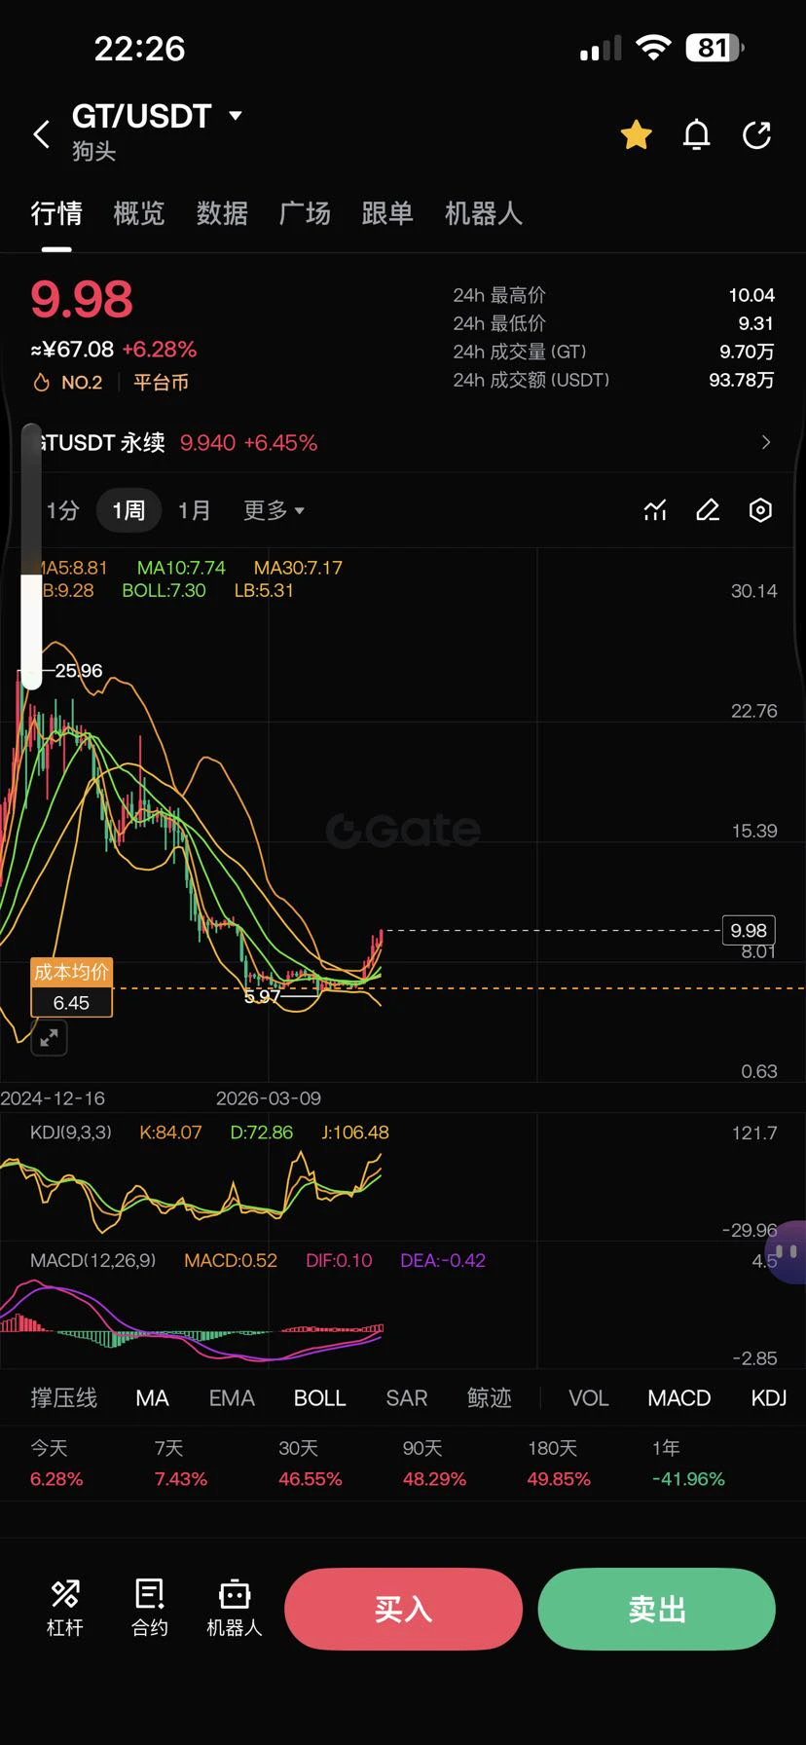Open the 更多 interval dropdown
This screenshot has height=1745, width=806.
pyautogui.click(x=274, y=510)
